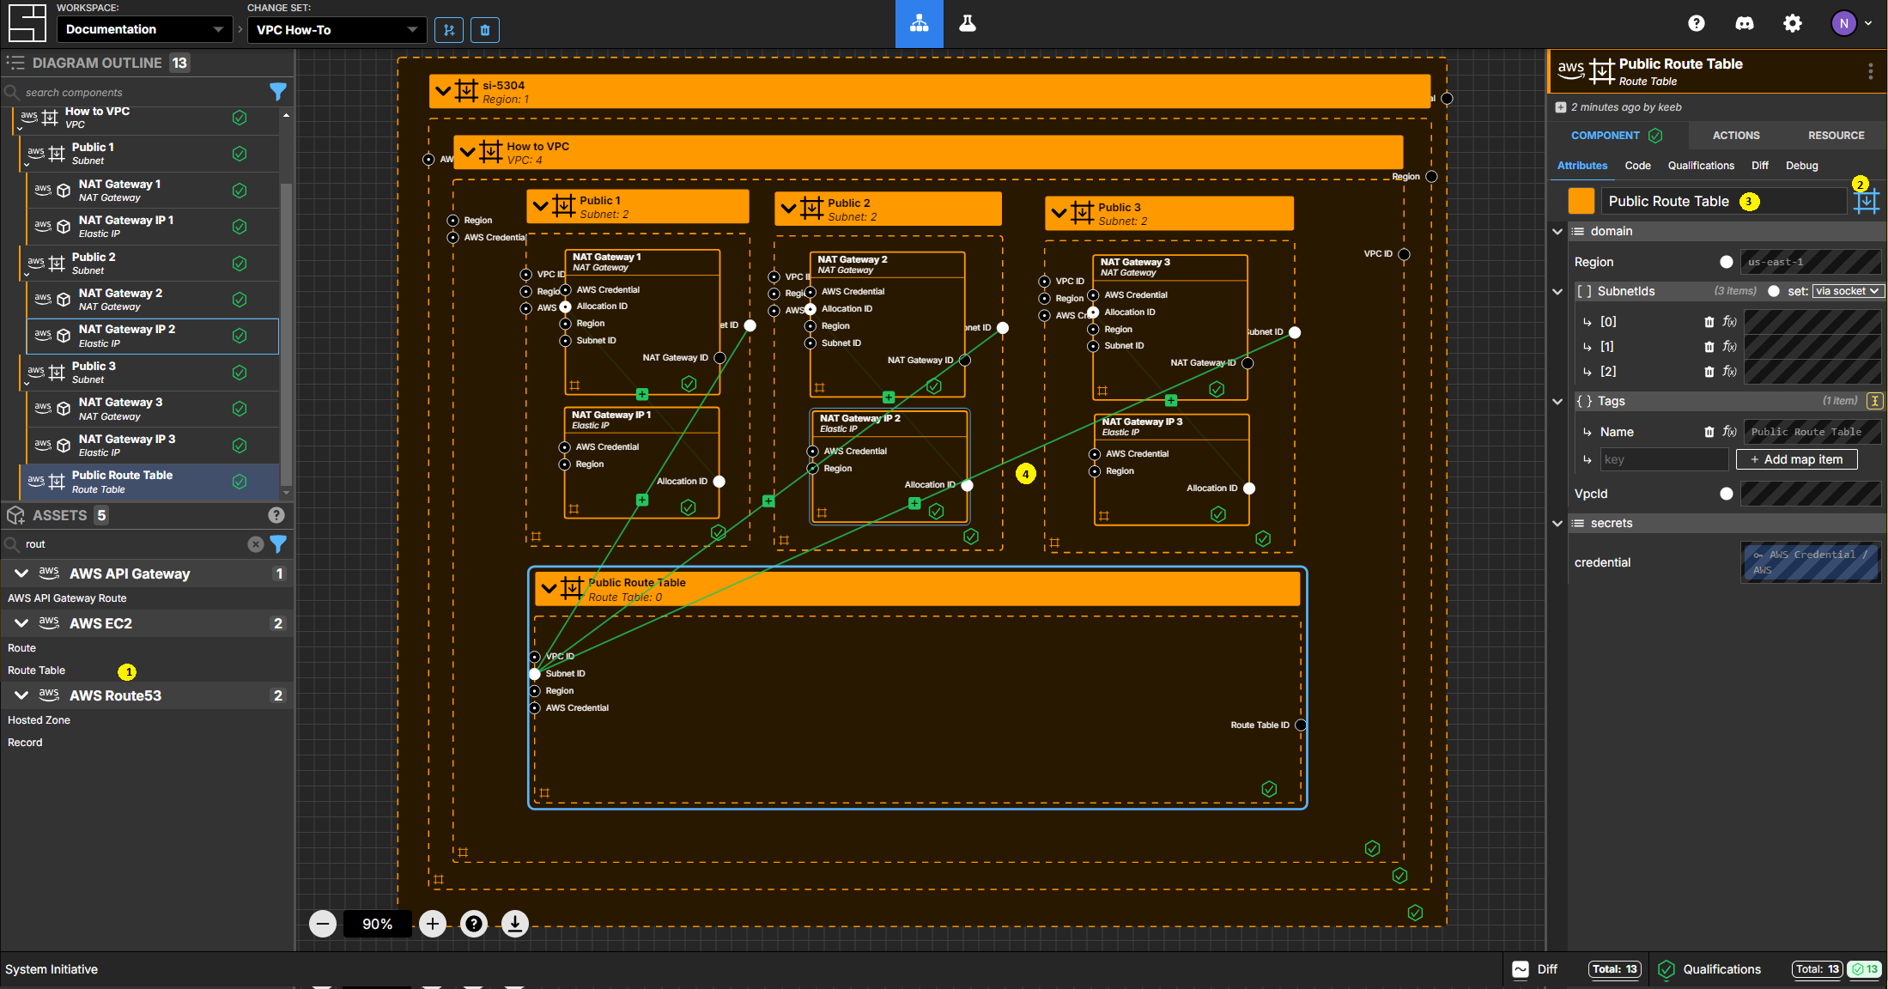Click the zoom level 90% field
Screen dimensions: 1888x989
pyautogui.click(x=377, y=924)
